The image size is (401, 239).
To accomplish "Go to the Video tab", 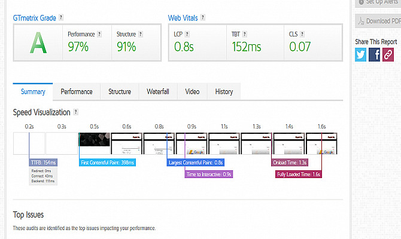I will 192,91.
